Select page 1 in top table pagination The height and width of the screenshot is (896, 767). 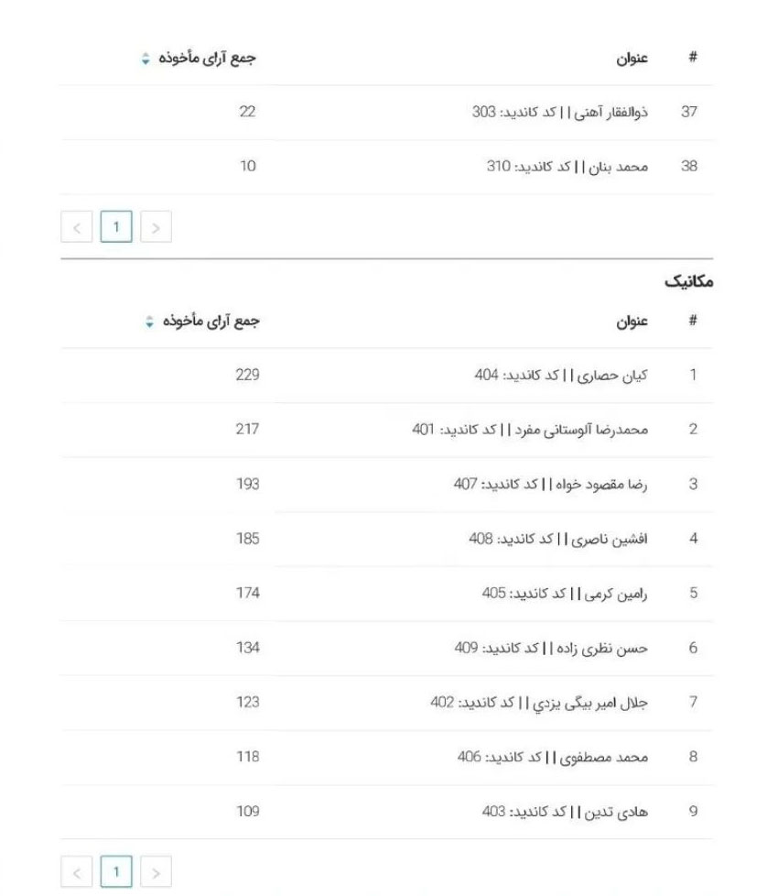[x=116, y=227]
